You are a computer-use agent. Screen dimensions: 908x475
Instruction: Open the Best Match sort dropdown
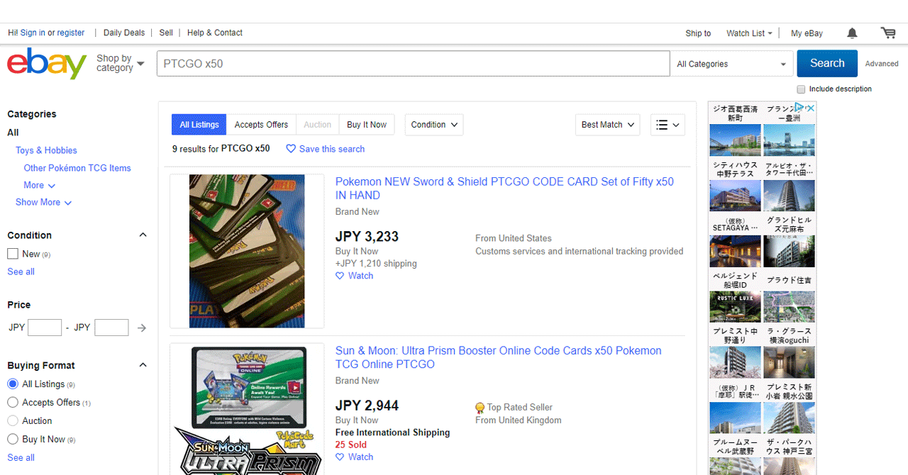607,125
